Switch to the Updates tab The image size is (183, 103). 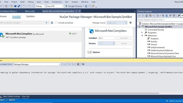[30, 16]
